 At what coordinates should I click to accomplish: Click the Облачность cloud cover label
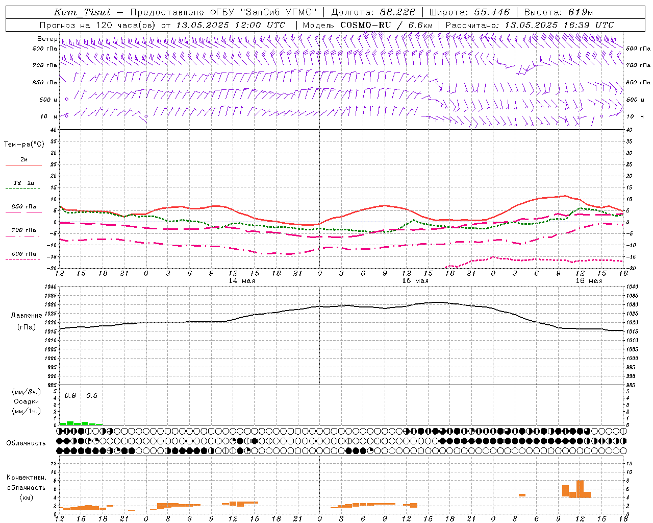coord(26,443)
